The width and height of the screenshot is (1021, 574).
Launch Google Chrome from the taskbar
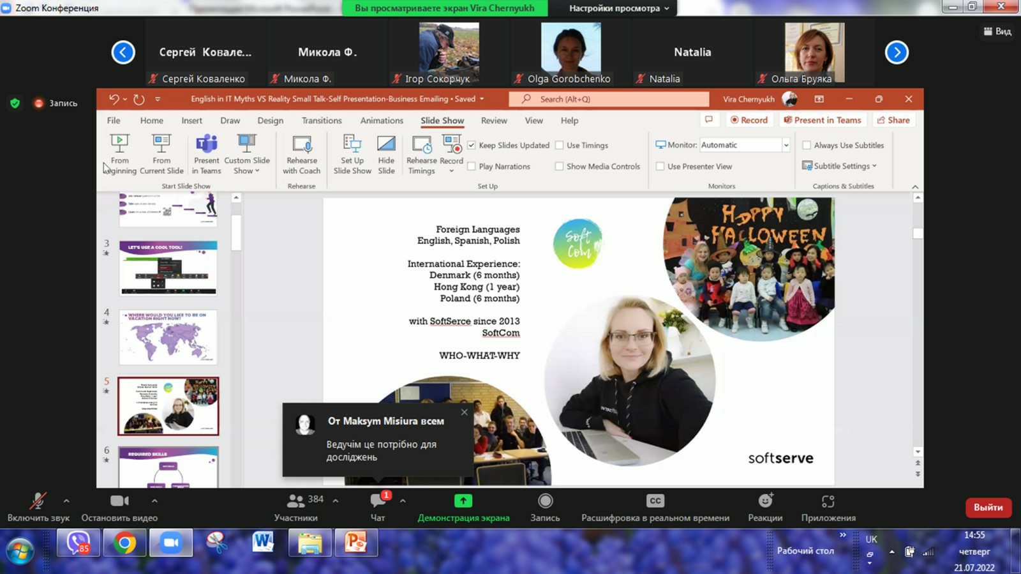[x=125, y=543]
